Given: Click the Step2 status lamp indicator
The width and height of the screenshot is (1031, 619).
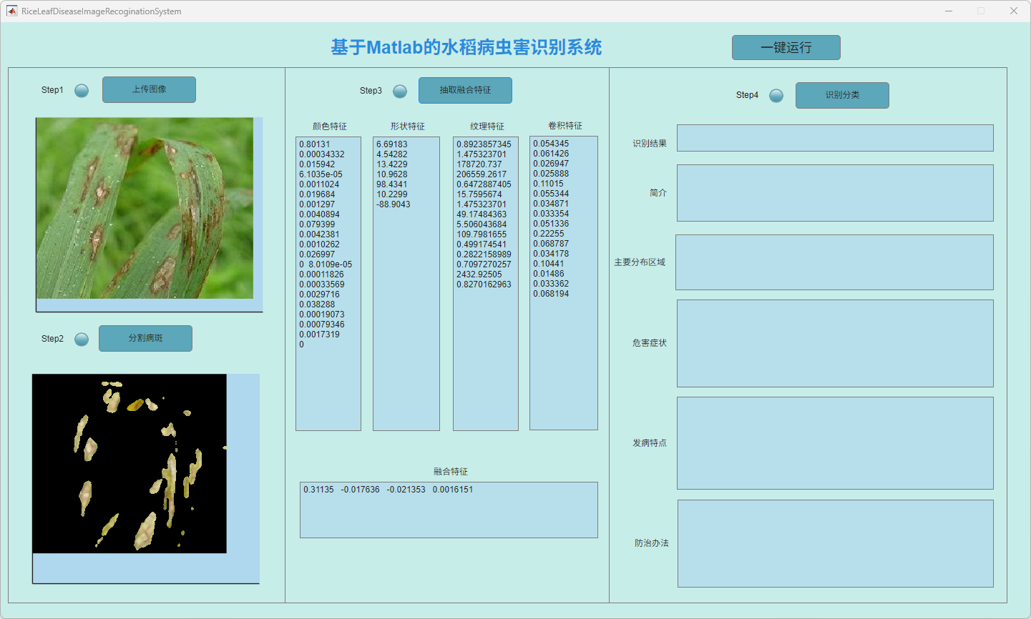Looking at the screenshot, I should (x=82, y=339).
